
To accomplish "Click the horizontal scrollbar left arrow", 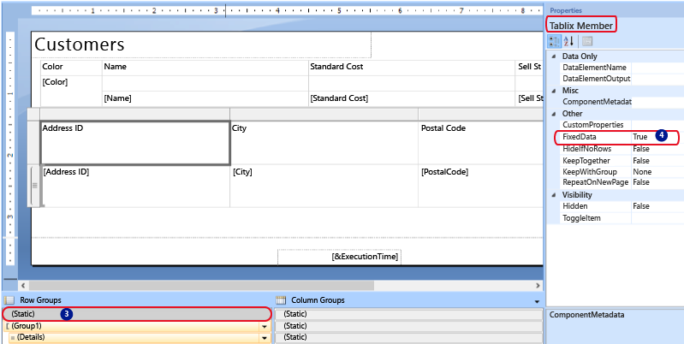I will (22, 285).
